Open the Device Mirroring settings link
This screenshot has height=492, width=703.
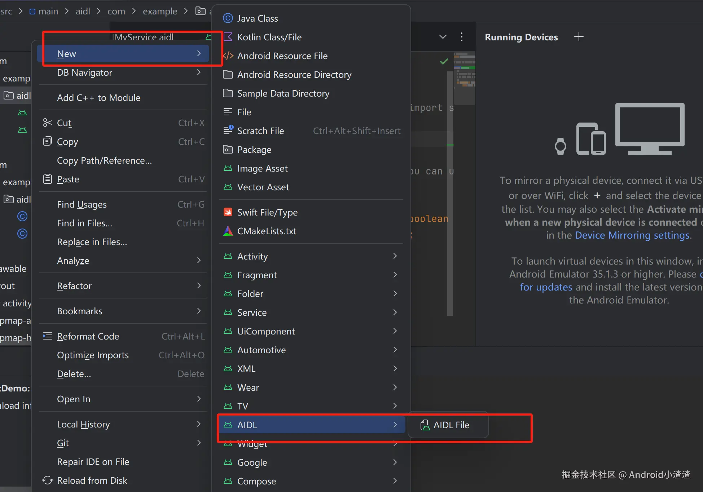click(632, 235)
